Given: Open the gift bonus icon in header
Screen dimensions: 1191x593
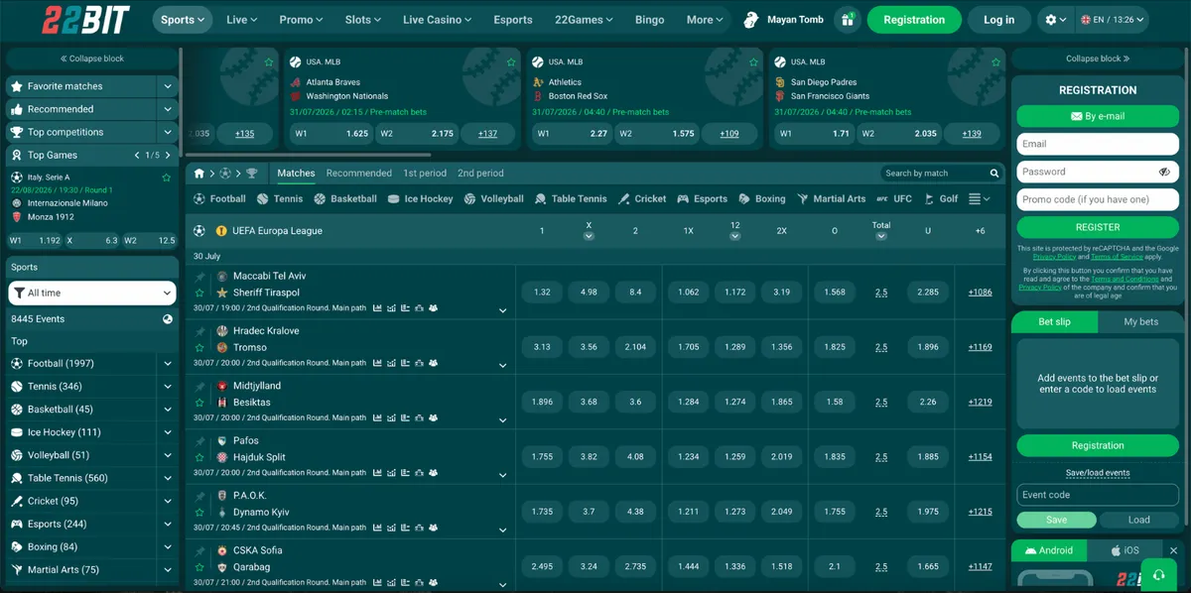Looking at the screenshot, I should (x=847, y=20).
